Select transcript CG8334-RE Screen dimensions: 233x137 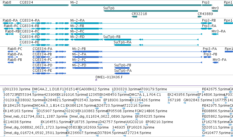point(44,45)
